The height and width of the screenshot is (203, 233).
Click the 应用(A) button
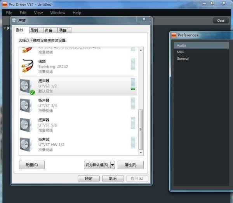[x=137, y=179]
